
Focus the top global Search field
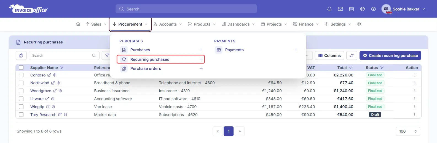coord(186,9)
